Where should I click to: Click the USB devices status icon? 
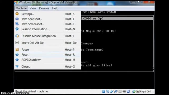(x=112, y=91)
